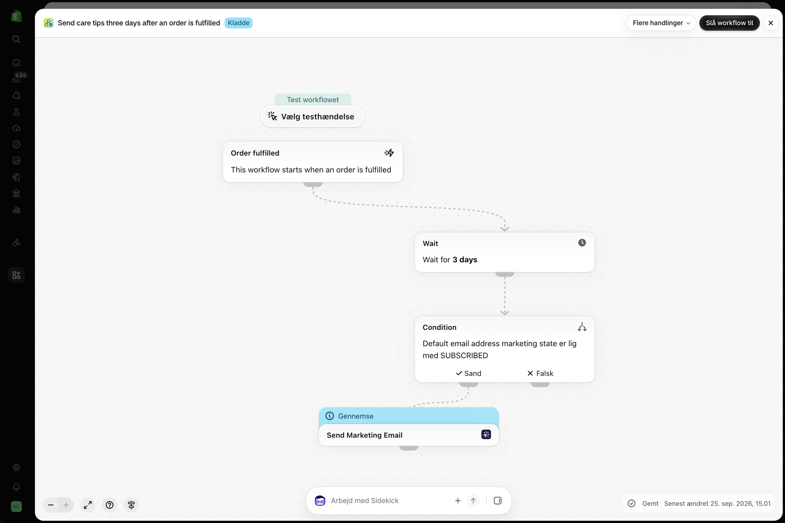Screen dimensions: 785x523
Task: Open help via the question mark icon
Action: pyautogui.click(x=110, y=505)
